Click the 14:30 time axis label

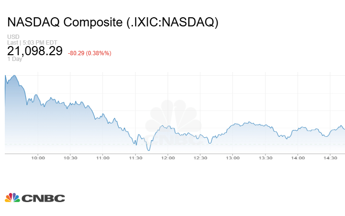(x=330, y=158)
